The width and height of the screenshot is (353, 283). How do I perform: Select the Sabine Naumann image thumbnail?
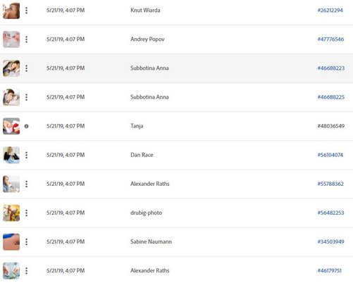[x=11, y=241]
